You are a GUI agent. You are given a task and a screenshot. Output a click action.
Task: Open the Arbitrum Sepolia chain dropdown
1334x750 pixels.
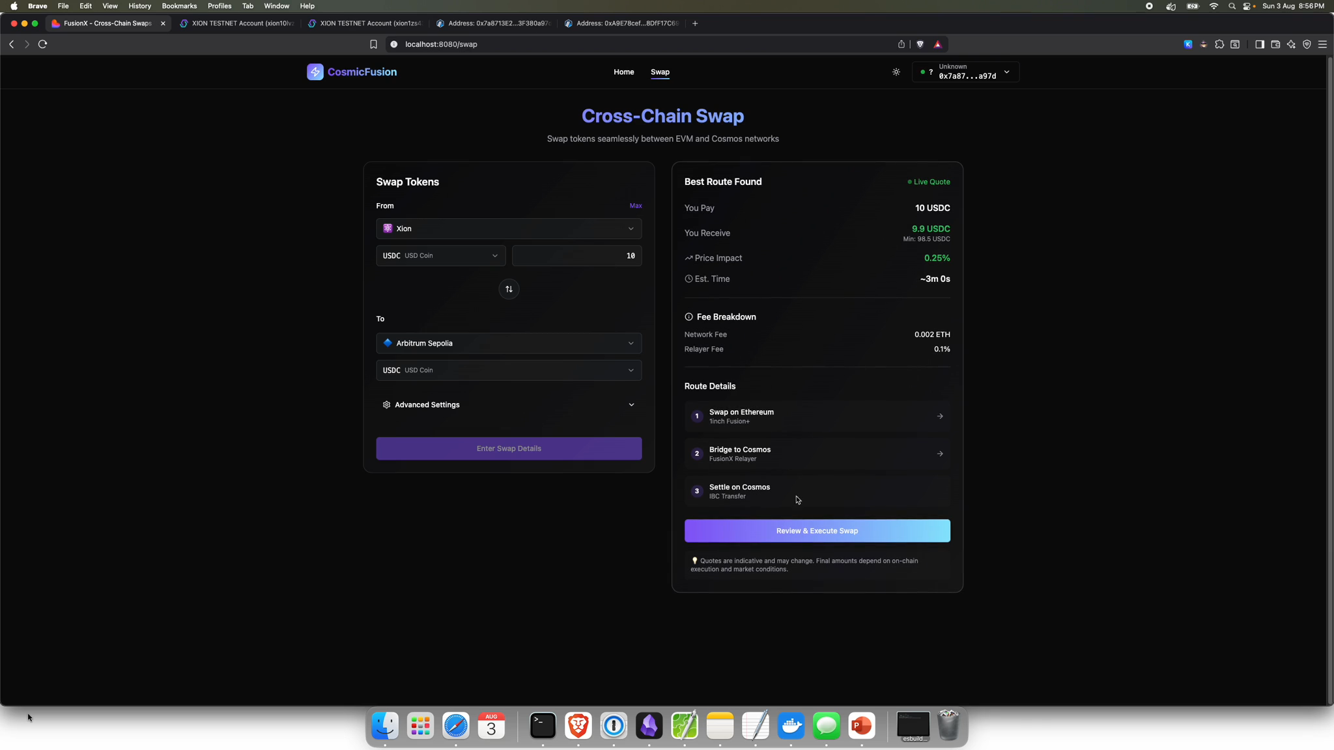(509, 342)
